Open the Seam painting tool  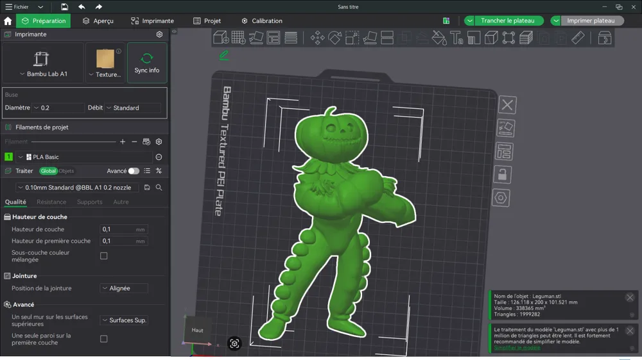point(491,38)
